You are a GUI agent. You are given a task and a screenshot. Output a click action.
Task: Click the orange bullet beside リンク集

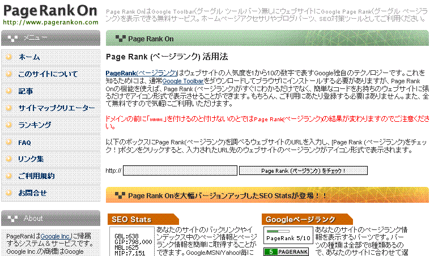9,159
